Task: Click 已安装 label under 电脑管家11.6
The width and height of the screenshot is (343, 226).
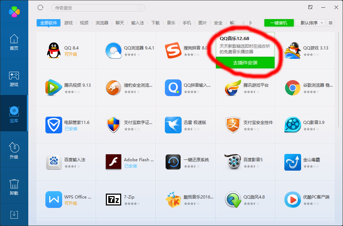Action: tap(71, 129)
